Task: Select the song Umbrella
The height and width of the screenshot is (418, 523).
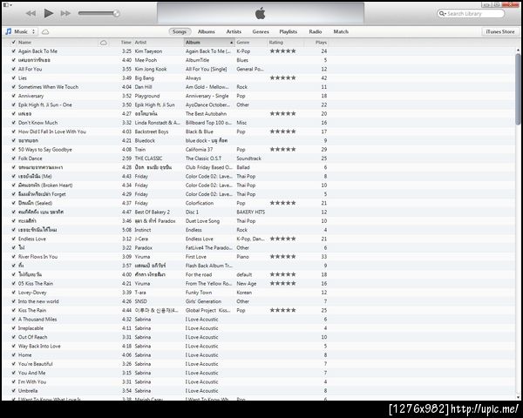Action: (x=28, y=391)
